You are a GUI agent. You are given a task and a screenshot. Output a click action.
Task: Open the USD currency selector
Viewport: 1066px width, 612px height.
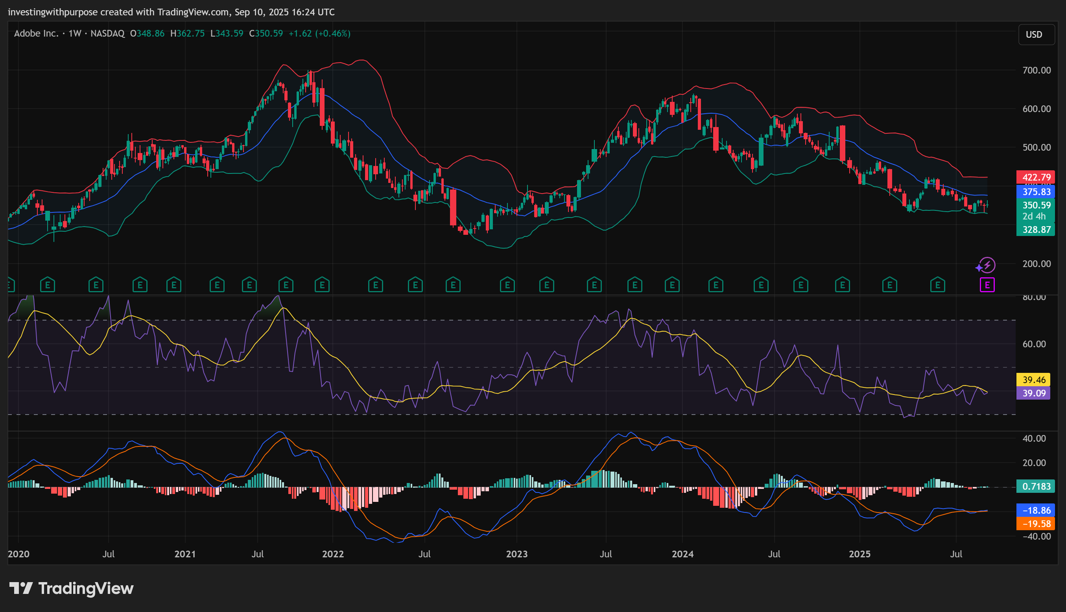point(1036,35)
